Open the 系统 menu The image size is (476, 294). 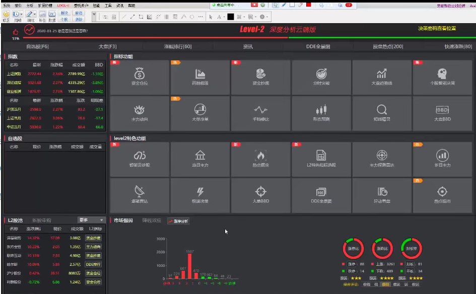pyautogui.click(x=7, y=6)
